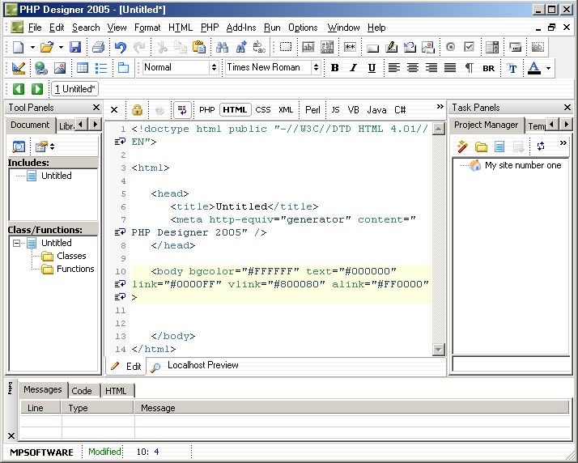Click the input field below the Project Manager tree
Image resolution: width=578 pixels, height=463 pixels.
(x=511, y=364)
